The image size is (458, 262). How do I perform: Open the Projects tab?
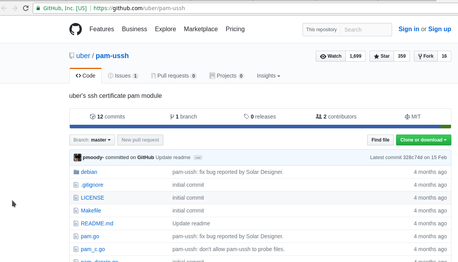227,76
